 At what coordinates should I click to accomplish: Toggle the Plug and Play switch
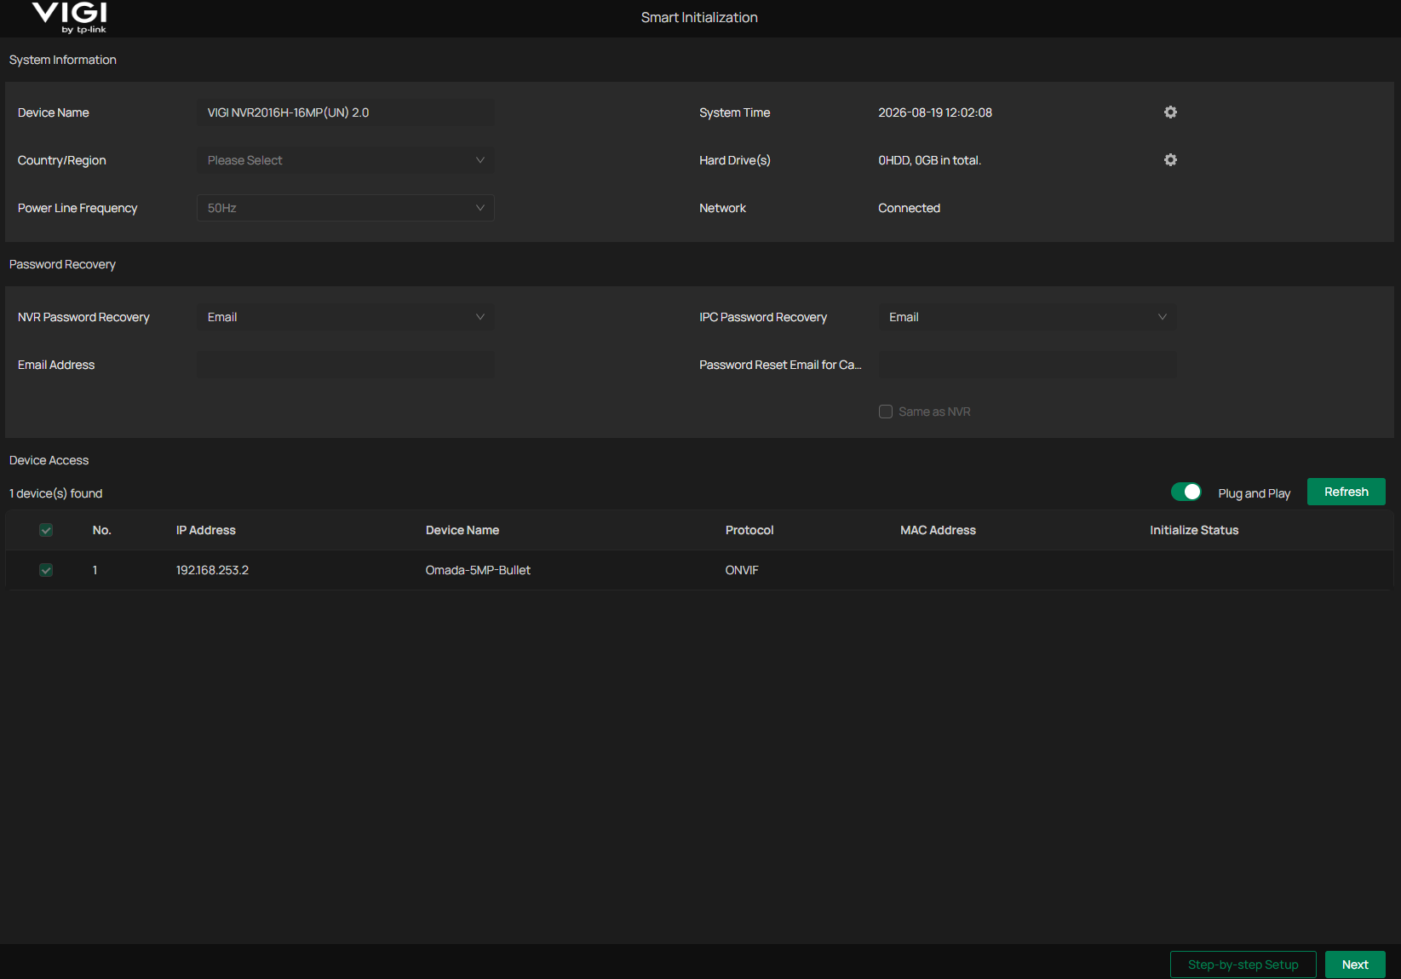coord(1186,492)
